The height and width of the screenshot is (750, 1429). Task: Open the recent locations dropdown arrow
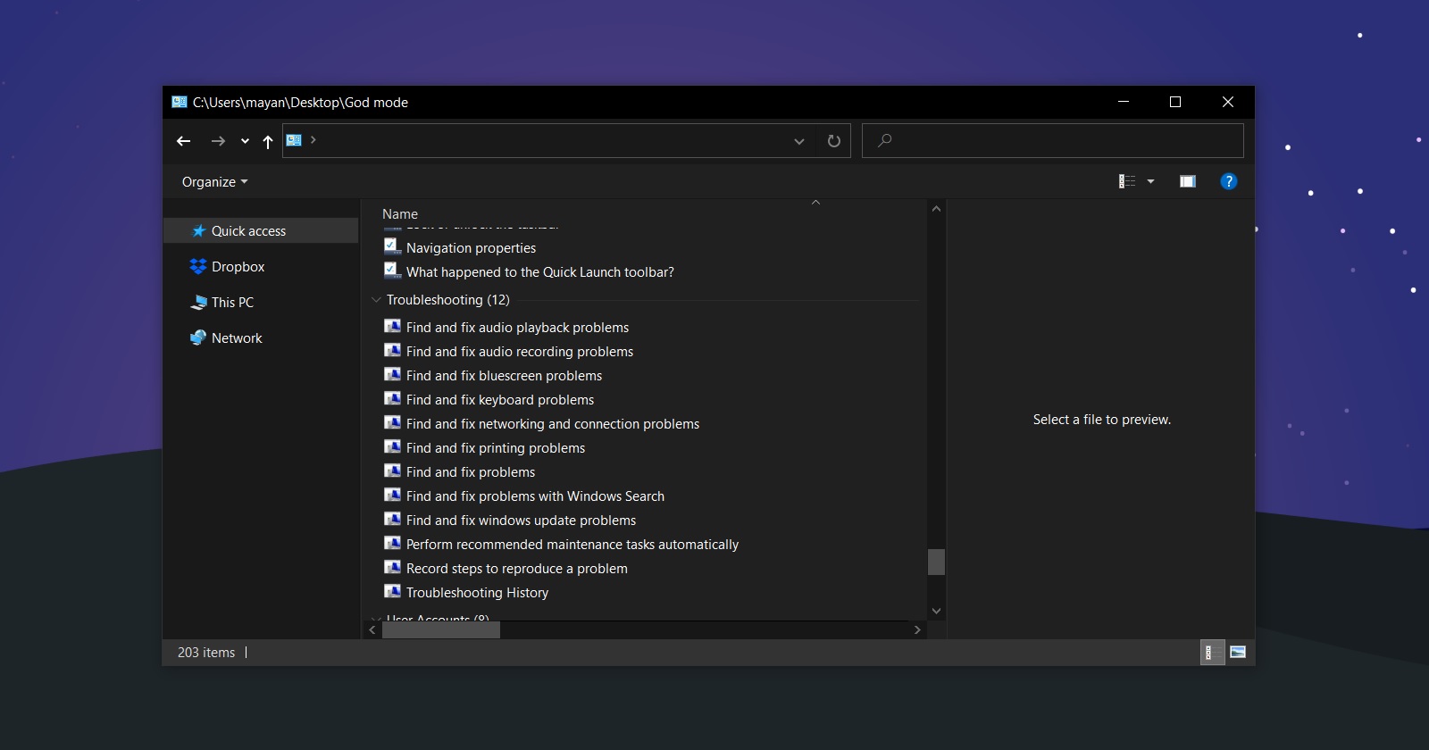(245, 141)
